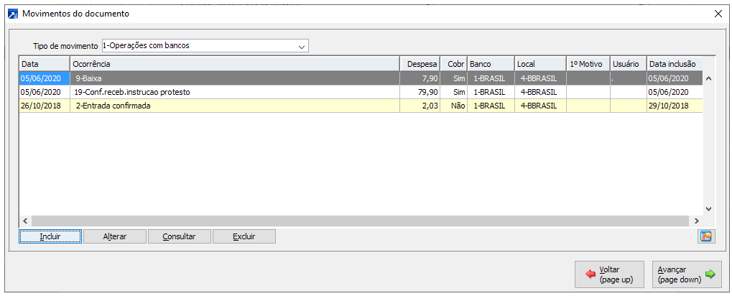732x296 pixels.
Task: Click the Usuário column header
Action: click(x=628, y=63)
